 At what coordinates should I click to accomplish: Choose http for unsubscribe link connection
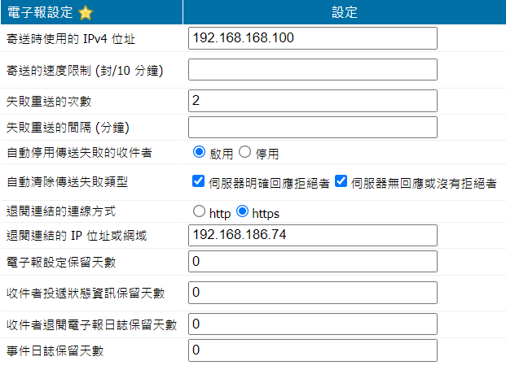point(198,212)
